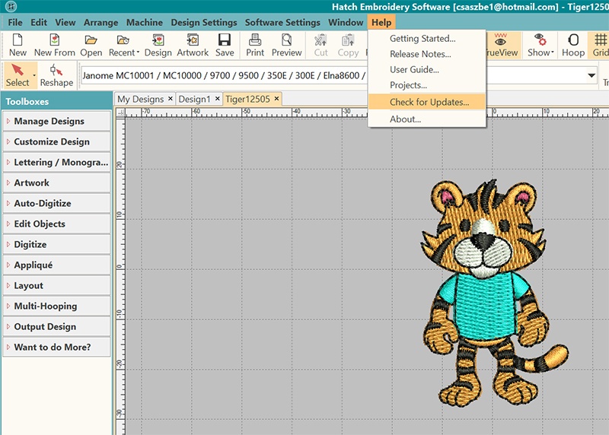Open the Design Settings menu

pos(203,23)
